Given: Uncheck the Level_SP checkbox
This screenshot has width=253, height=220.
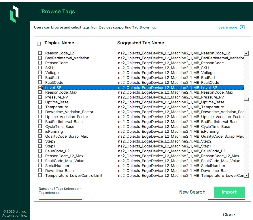Looking at the screenshot, I should click(40, 87).
